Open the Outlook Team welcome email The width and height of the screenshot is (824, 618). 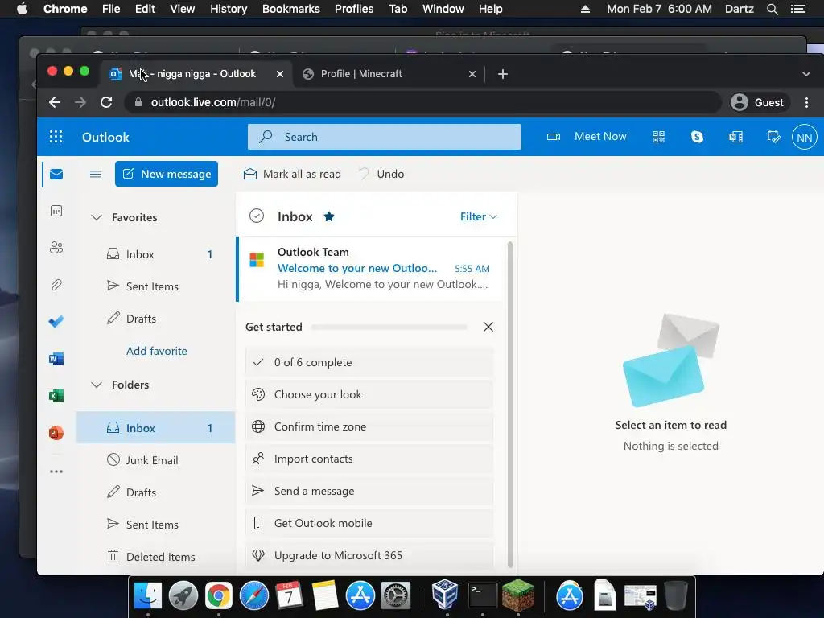370,269
